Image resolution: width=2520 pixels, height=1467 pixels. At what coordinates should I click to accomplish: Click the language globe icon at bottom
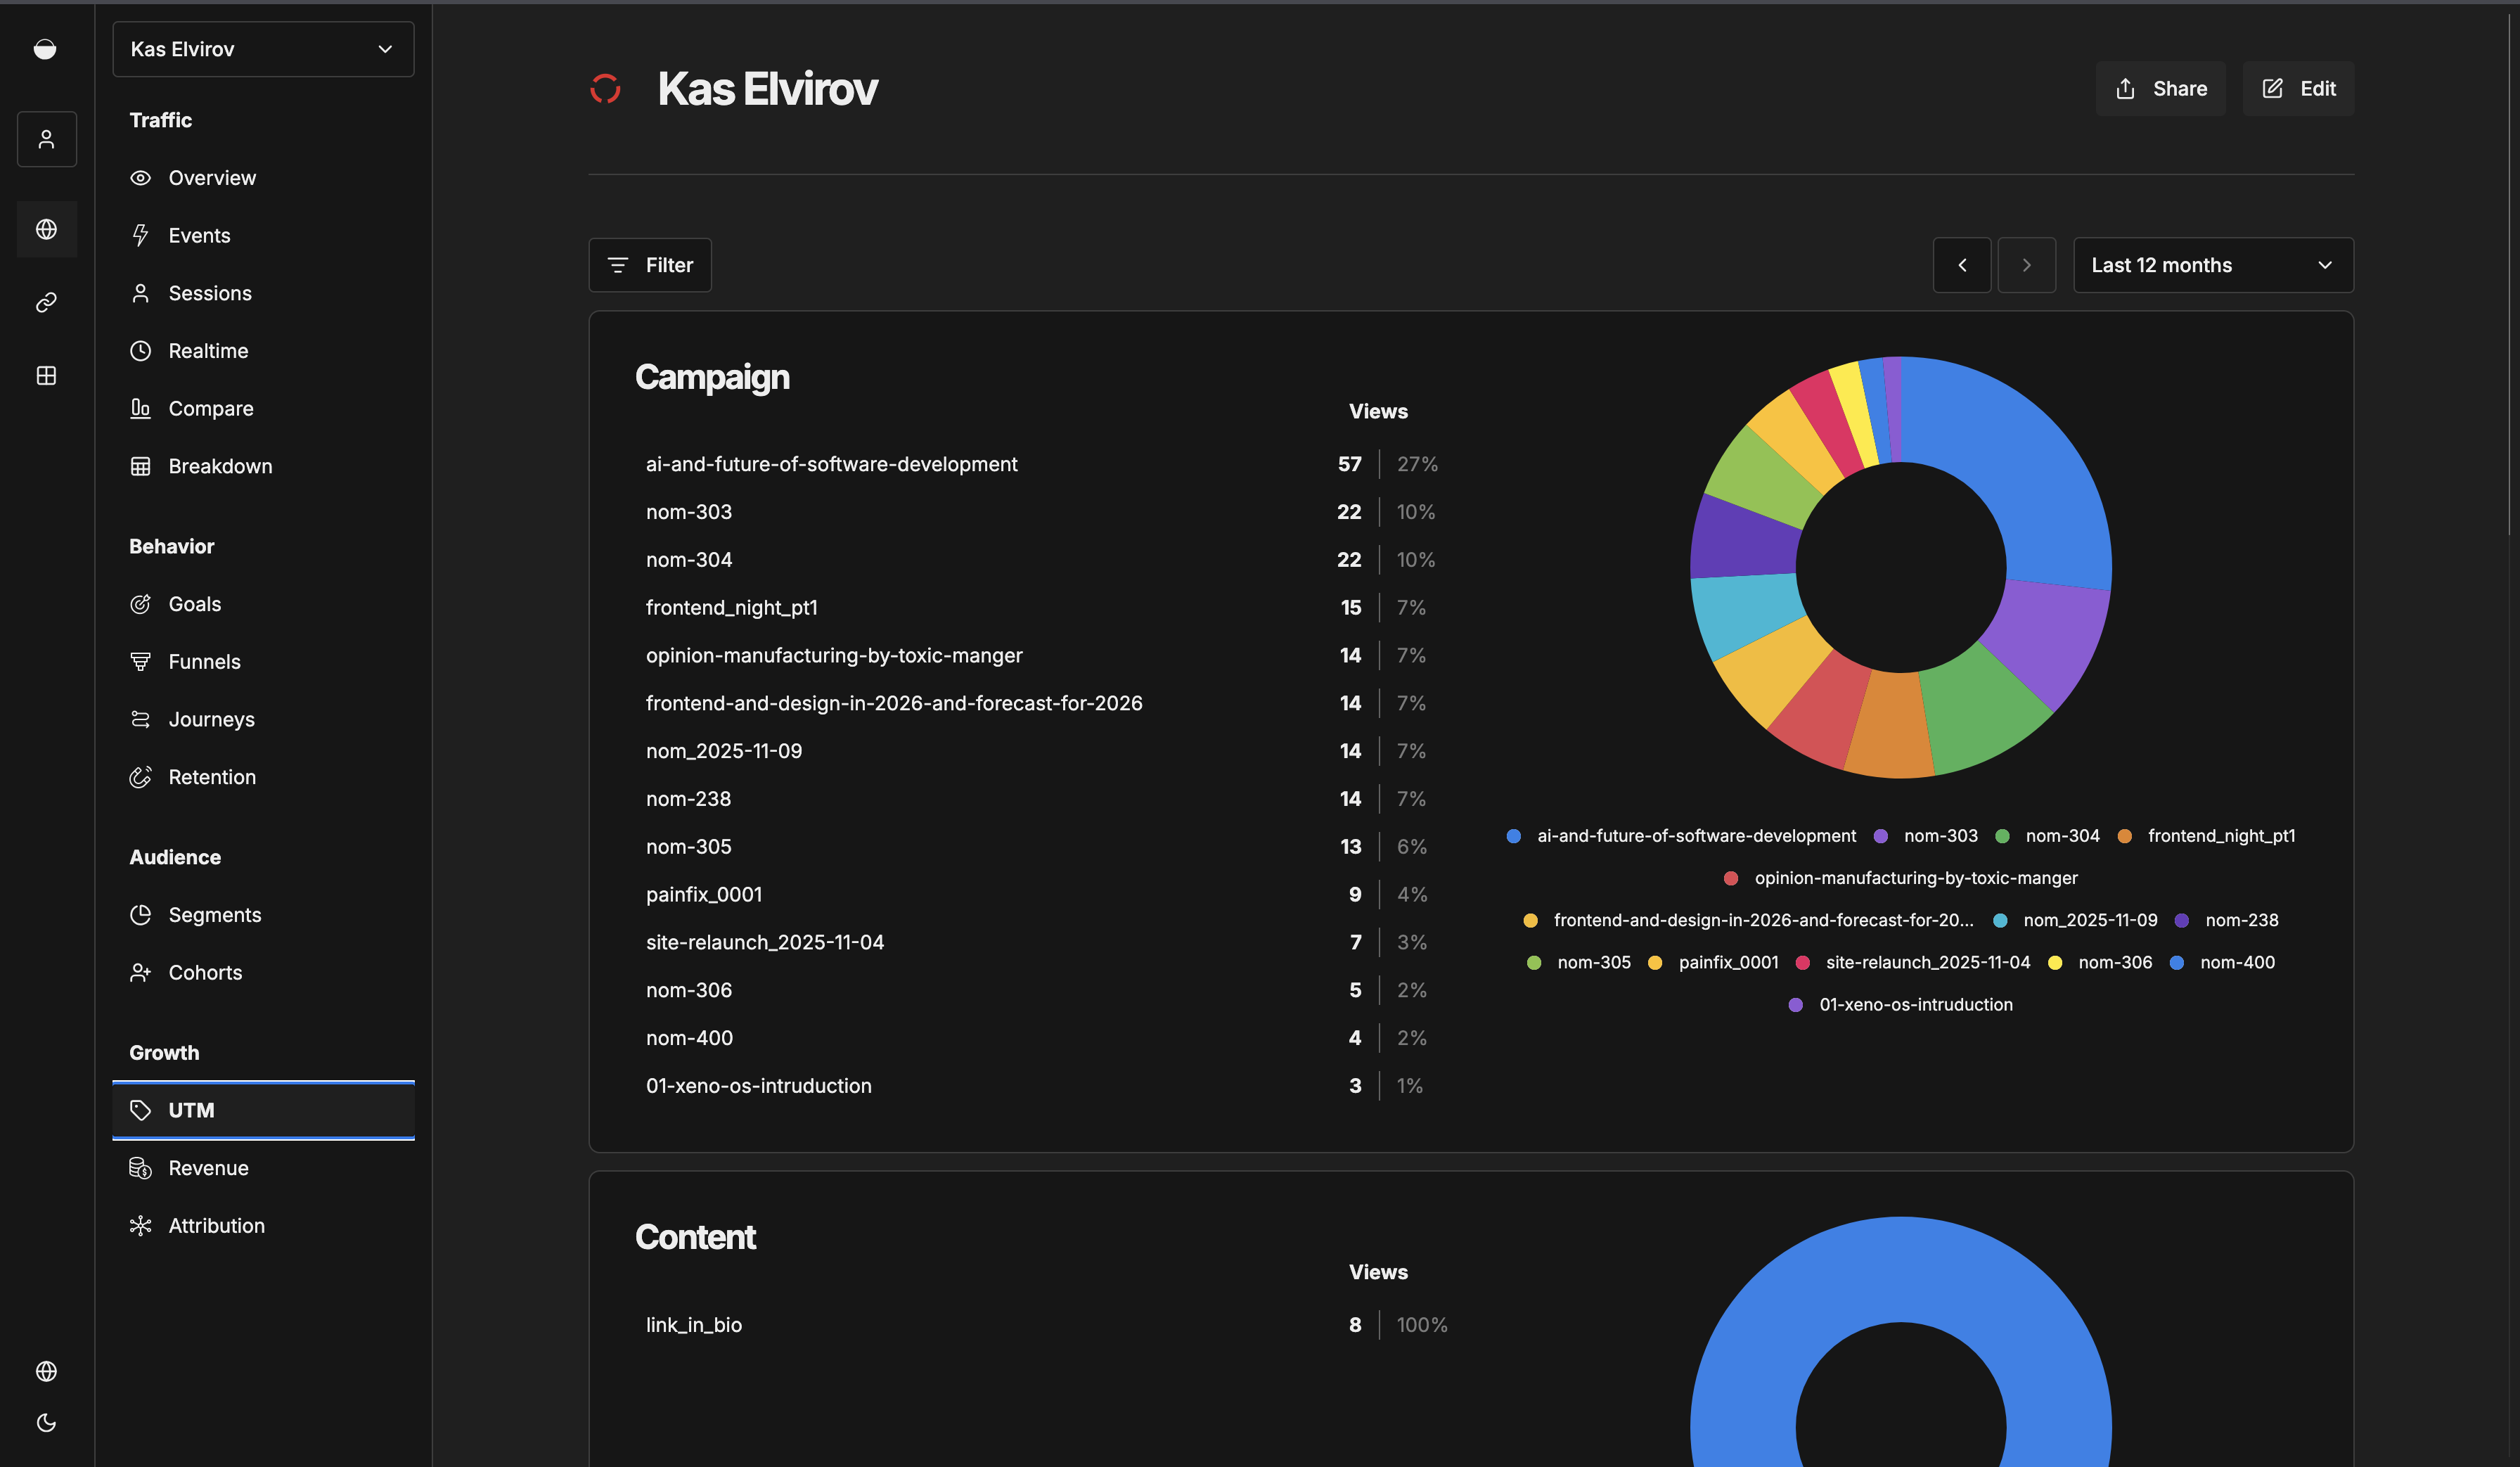click(x=46, y=1371)
